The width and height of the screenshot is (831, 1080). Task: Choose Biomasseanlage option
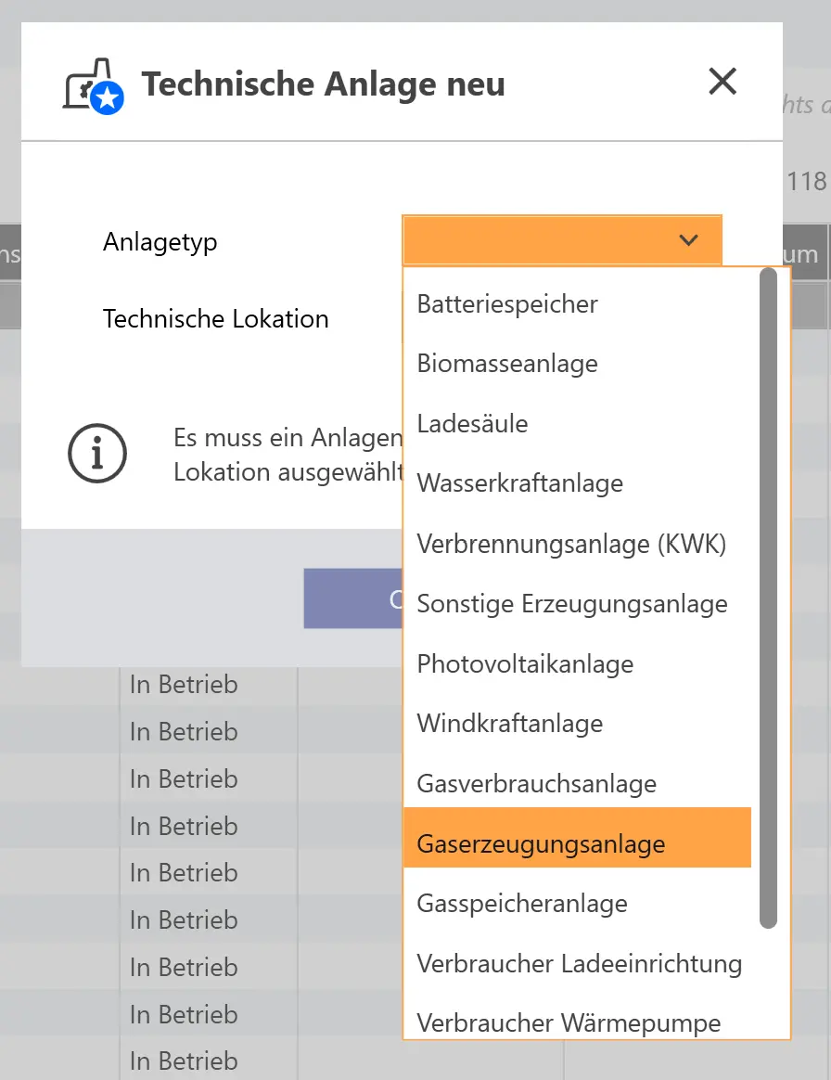click(507, 364)
